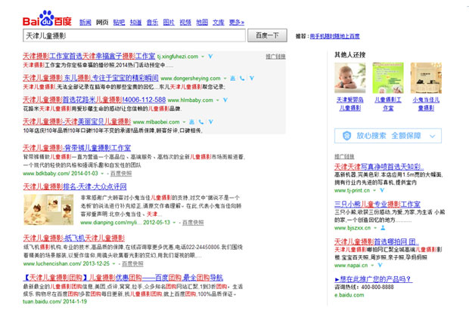Open dropdown arrow after tj.xingfuhezi.com
Screen dimensions: 469x329
click(x=203, y=57)
